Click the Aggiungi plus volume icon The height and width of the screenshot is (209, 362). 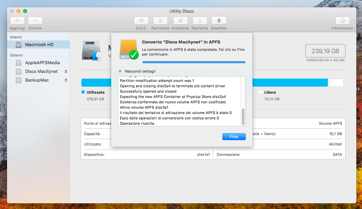(x=17, y=21)
